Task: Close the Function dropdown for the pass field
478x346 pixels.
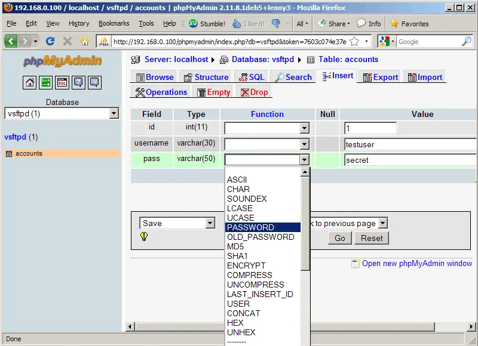Action: click(266, 160)
